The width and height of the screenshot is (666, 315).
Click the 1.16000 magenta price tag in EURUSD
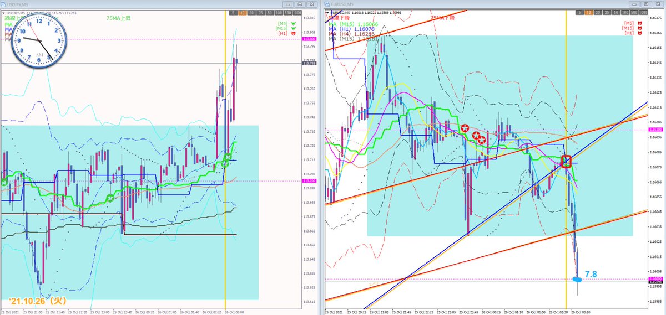click(656, 279)
